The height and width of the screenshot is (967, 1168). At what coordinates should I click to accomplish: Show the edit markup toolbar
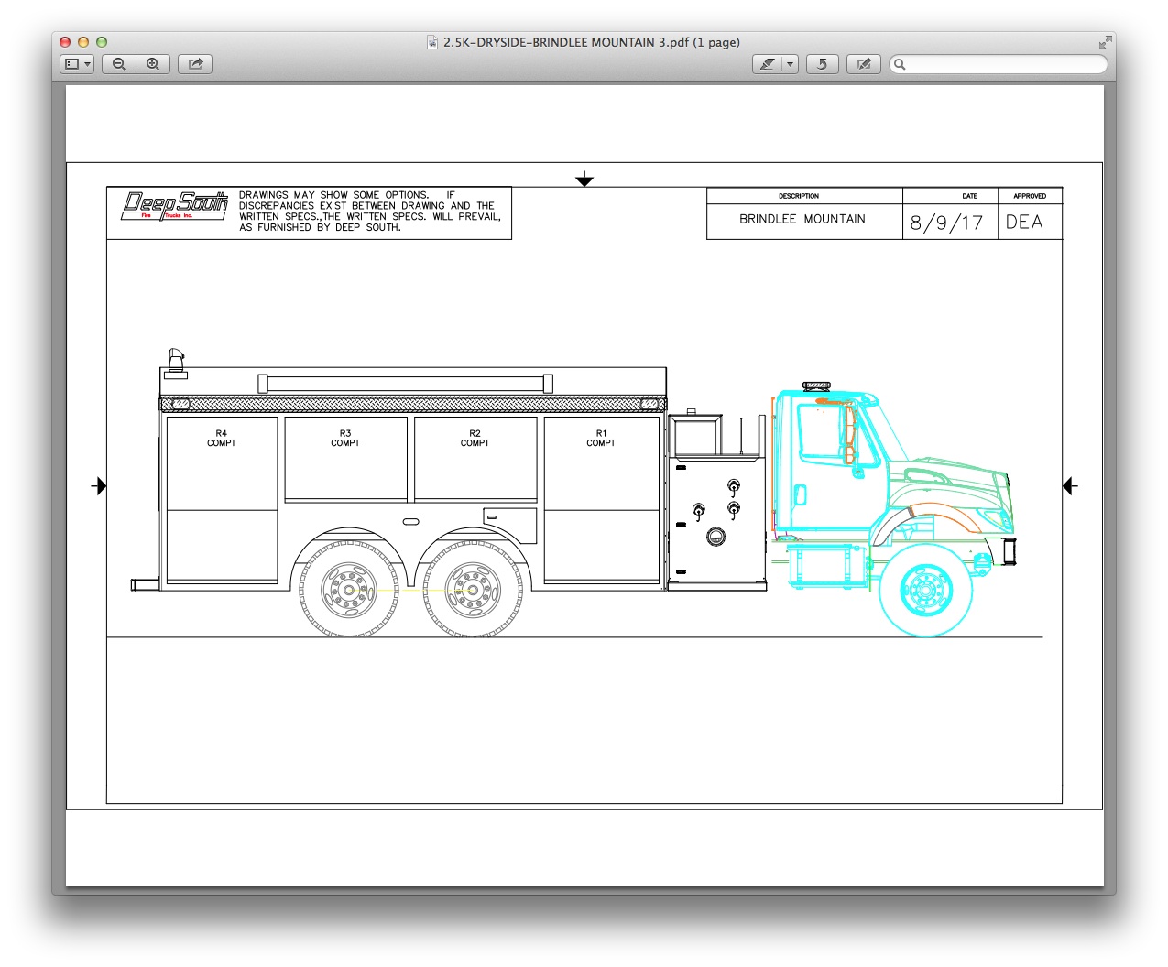(x=864, y=64)
